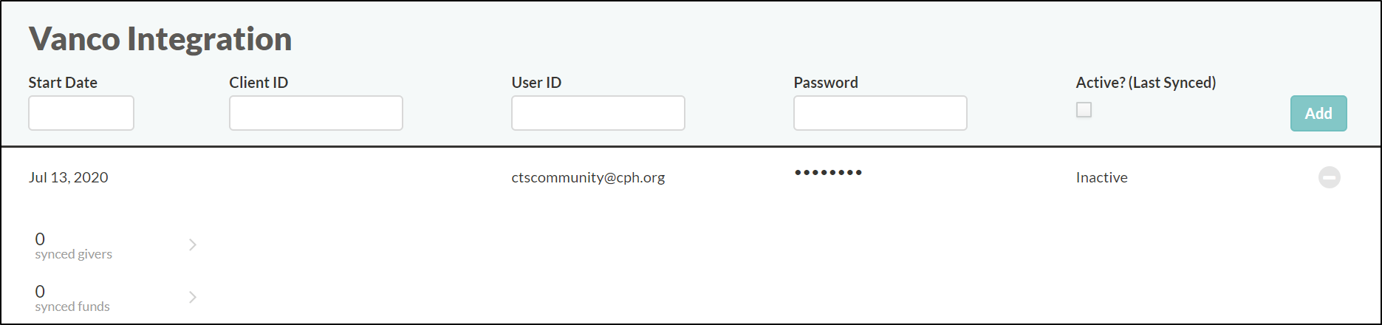Expand the synced givers chevron
The image size is (1382, 325).
(x=193, y=244)
